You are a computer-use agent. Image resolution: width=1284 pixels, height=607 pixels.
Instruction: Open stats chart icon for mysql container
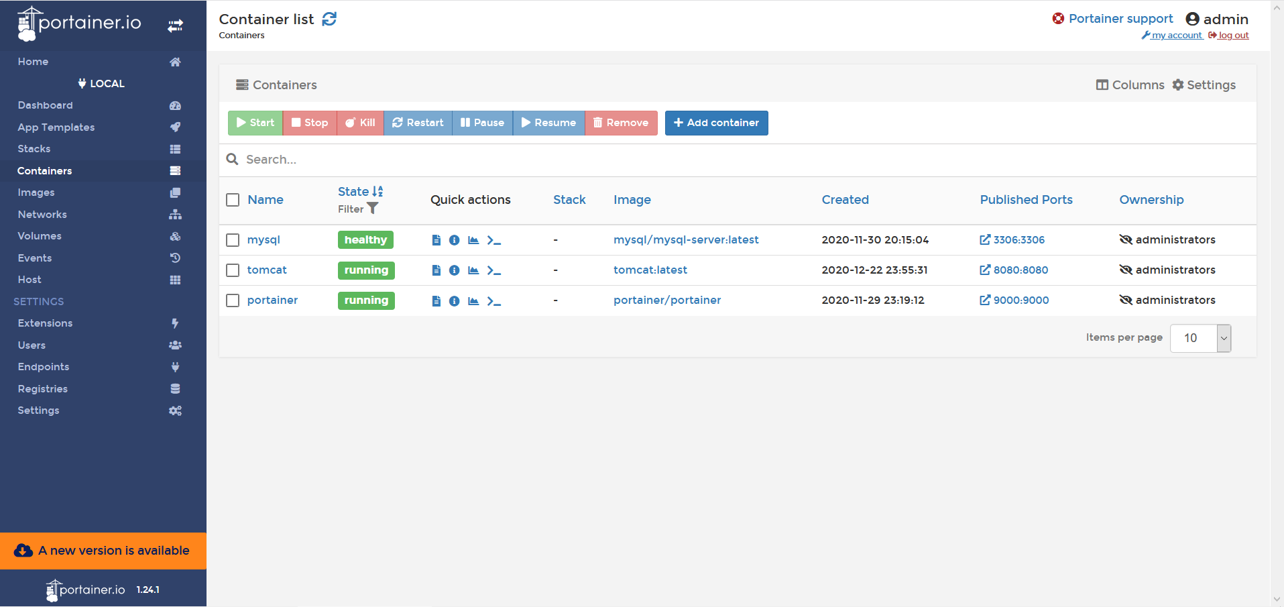click(473, 240)
